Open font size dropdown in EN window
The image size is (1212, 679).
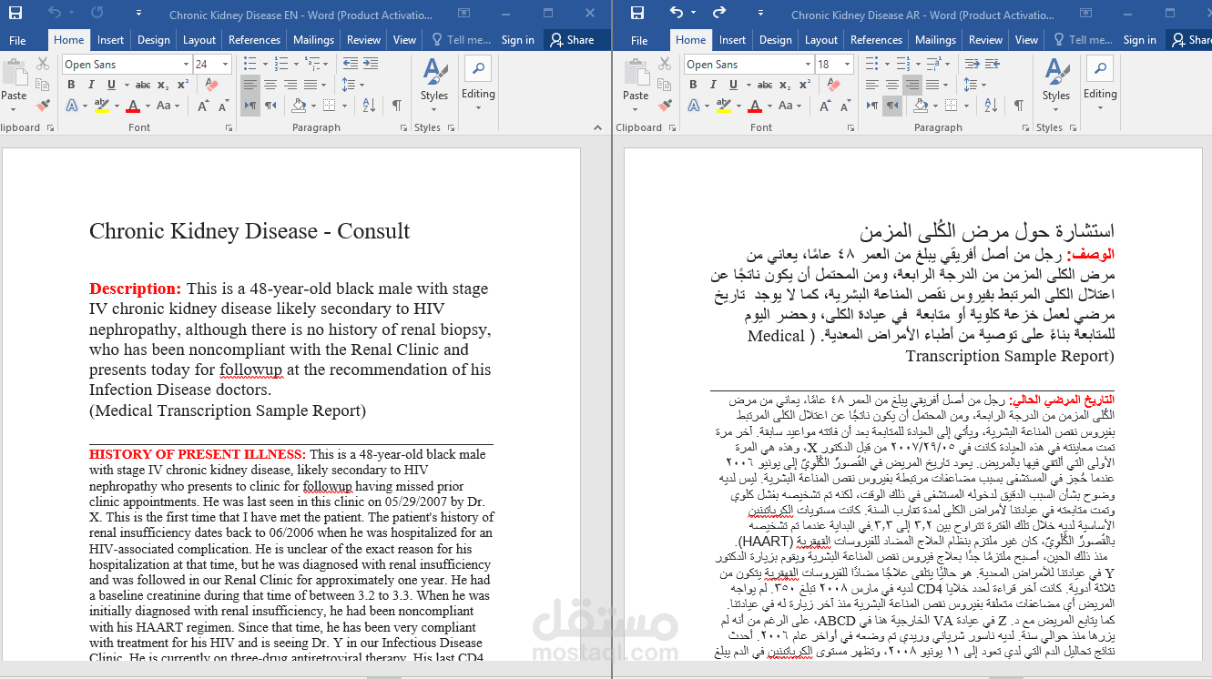click(x=225, y=64)
